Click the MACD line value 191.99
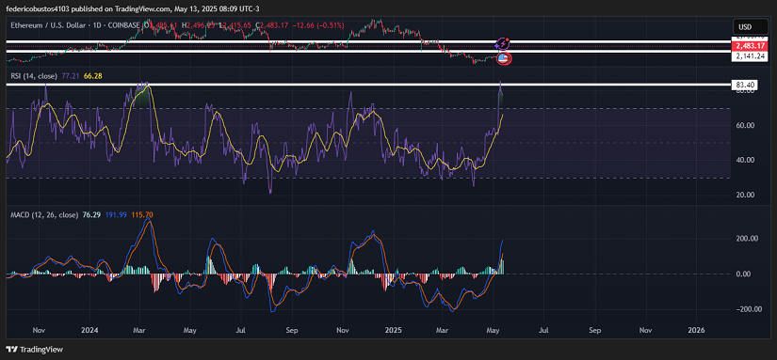Image resolution: width=777 pixels, height=360 pixels. (115, 214)
